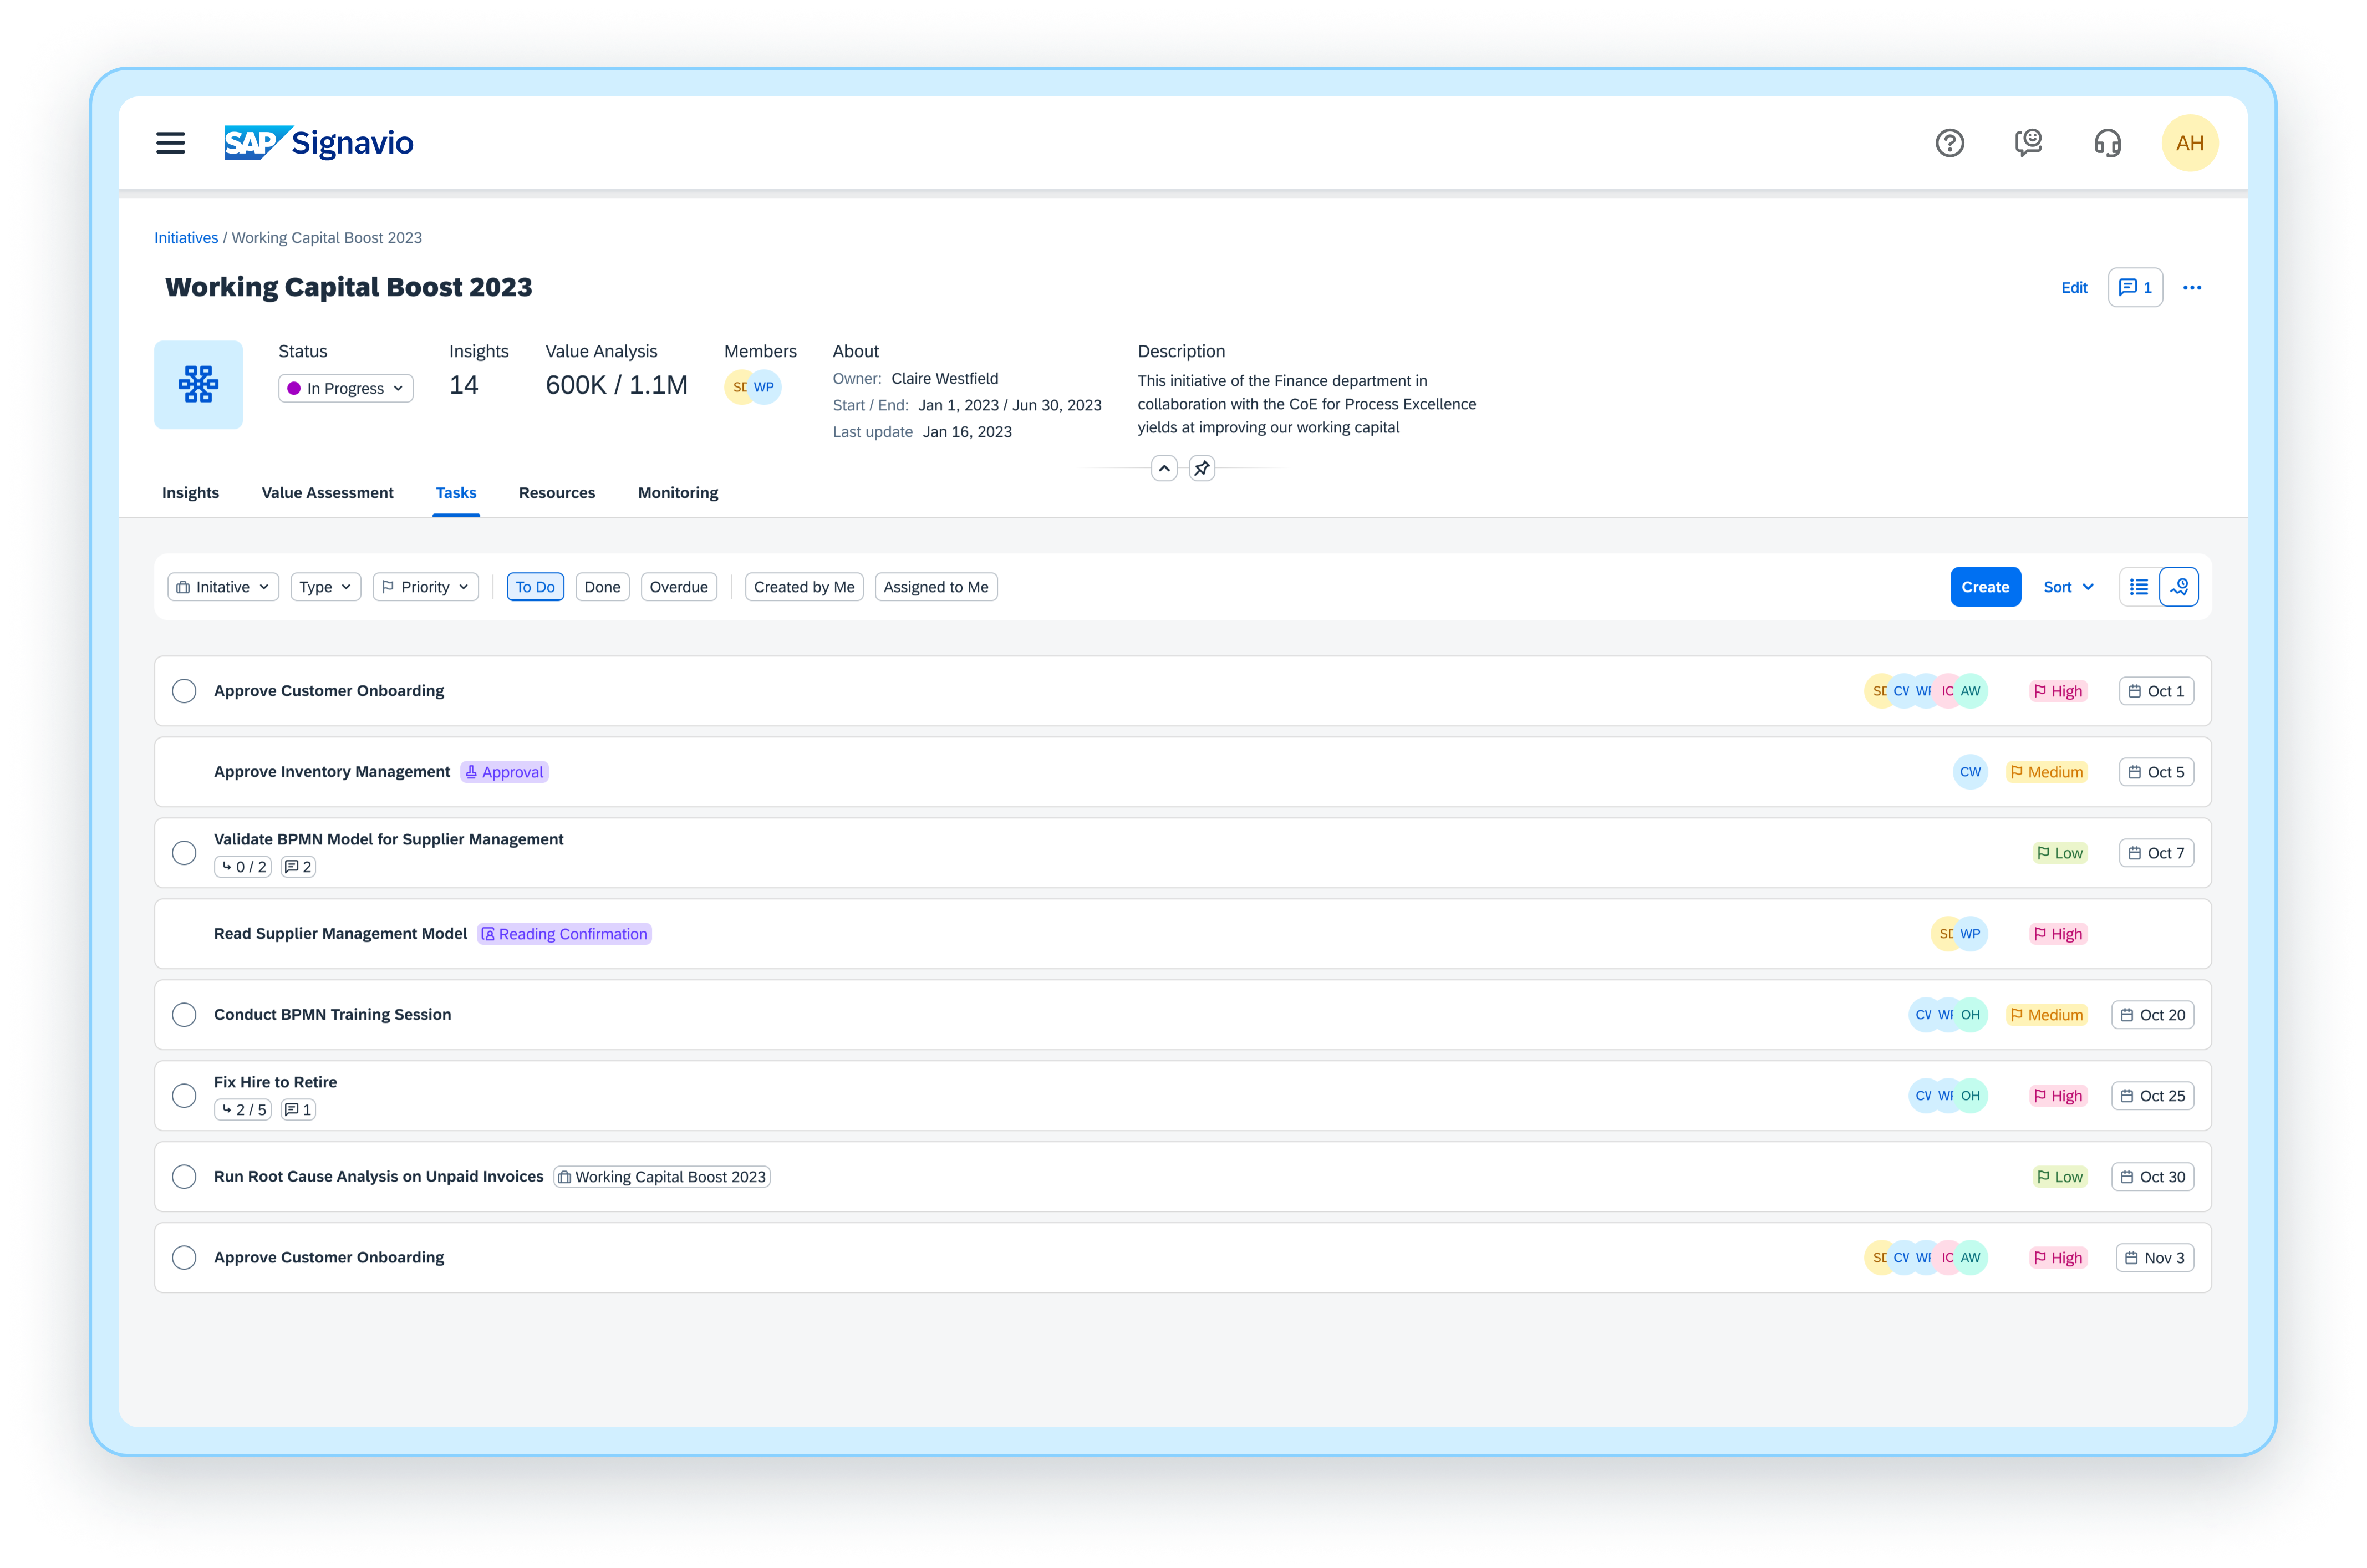Mark Approve Customer Onboarding task complete
This screenshot has height=1568, width=2367.
coord(184,690)
